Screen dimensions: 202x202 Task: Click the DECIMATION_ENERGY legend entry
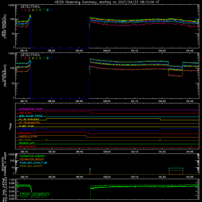tap(32, 156)
